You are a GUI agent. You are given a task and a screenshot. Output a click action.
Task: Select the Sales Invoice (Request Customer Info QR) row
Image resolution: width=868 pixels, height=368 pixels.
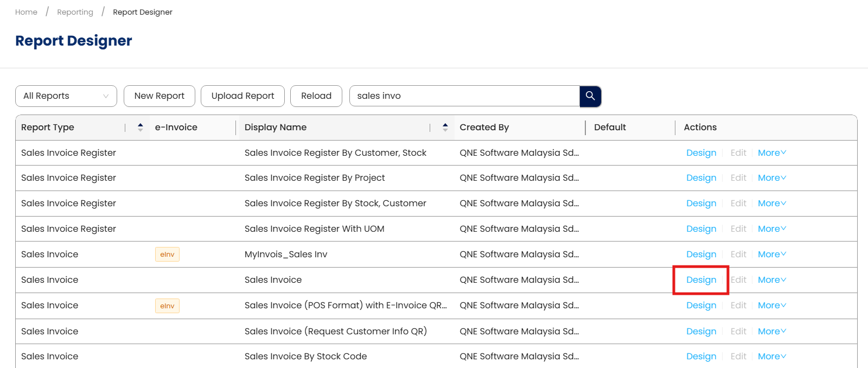click(x=335, y=331)
